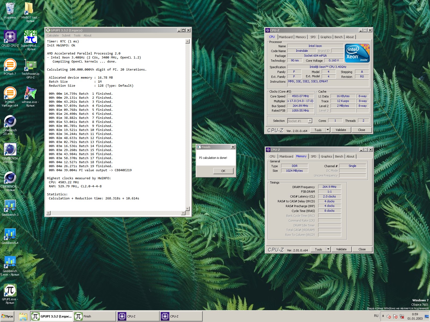The width and height of the screenshot is (430, 322).
Task: Launch the SuperPiMod desktop shortcut
Action: click(30, 40)
